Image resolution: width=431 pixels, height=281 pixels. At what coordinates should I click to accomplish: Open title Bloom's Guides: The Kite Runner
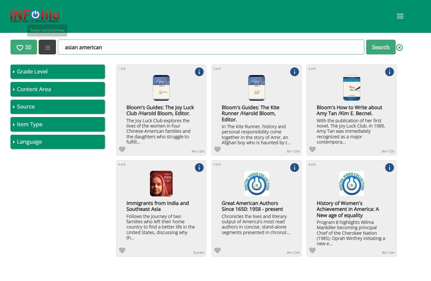point(251,113)
